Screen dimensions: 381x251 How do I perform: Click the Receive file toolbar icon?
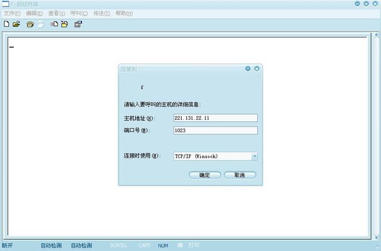(65, 24)
